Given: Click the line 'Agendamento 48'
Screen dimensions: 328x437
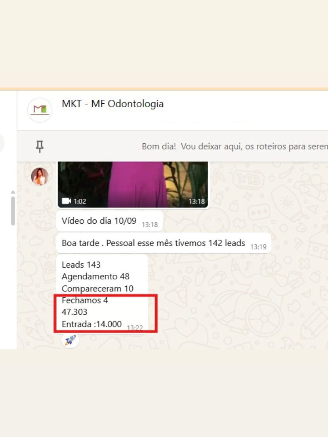Looking at the screenshot, I should [x=96, y=276].
